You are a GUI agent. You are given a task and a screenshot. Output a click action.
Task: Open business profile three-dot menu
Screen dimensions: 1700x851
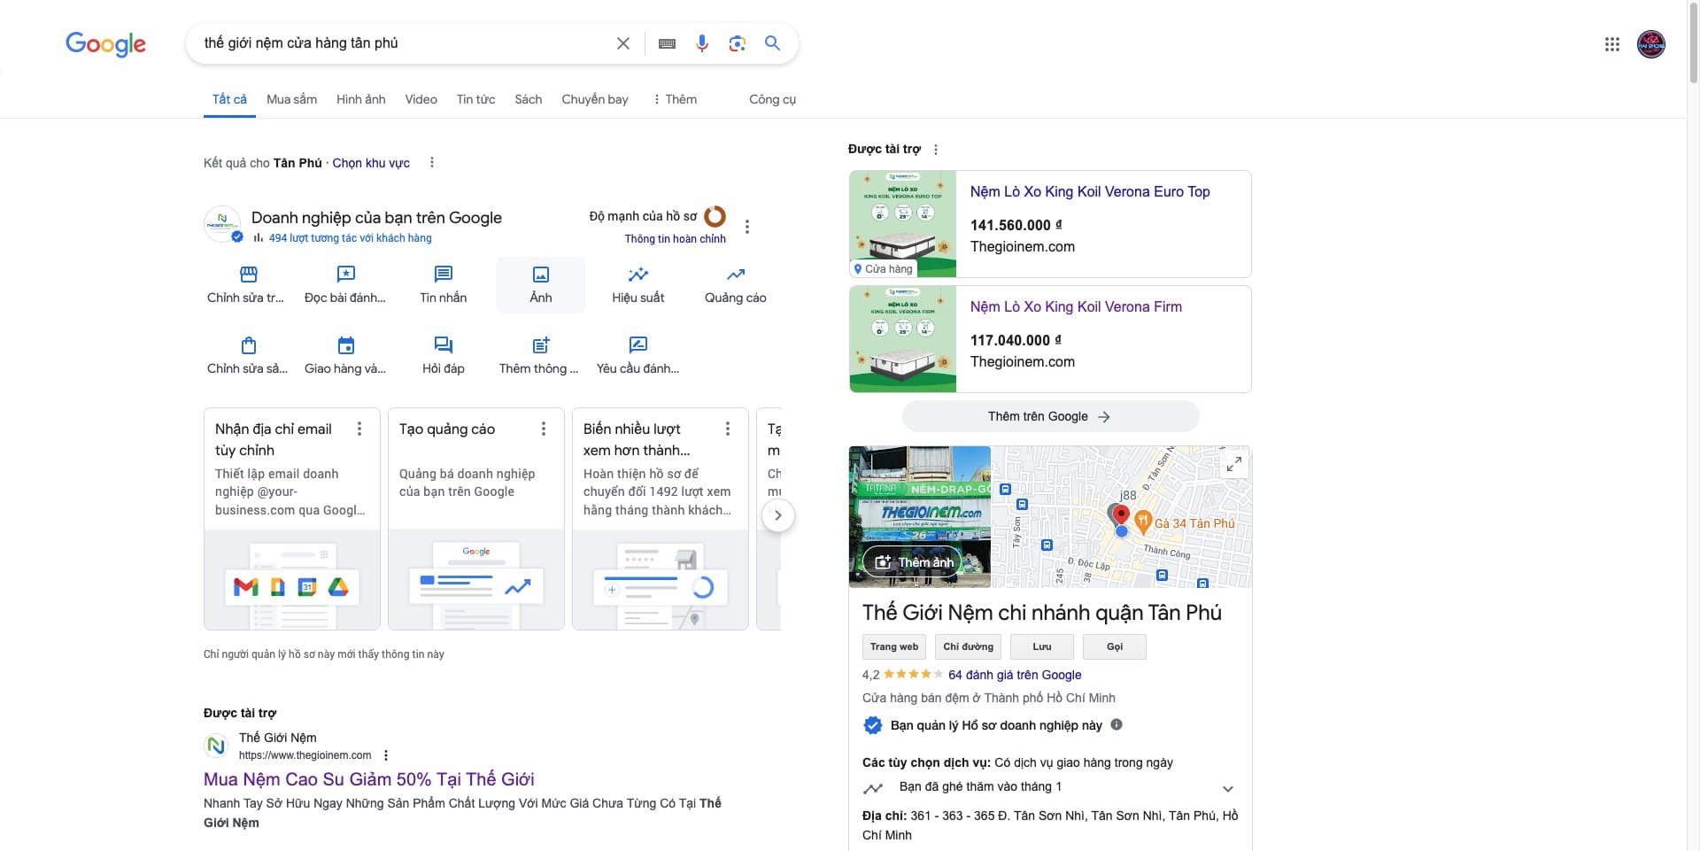(747, 227)
